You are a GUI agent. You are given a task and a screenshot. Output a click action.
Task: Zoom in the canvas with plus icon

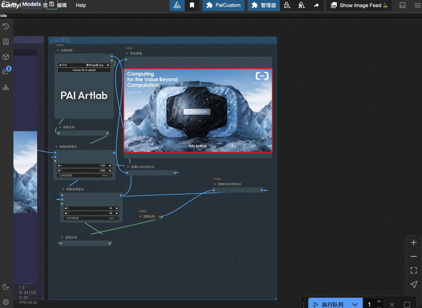414,243
